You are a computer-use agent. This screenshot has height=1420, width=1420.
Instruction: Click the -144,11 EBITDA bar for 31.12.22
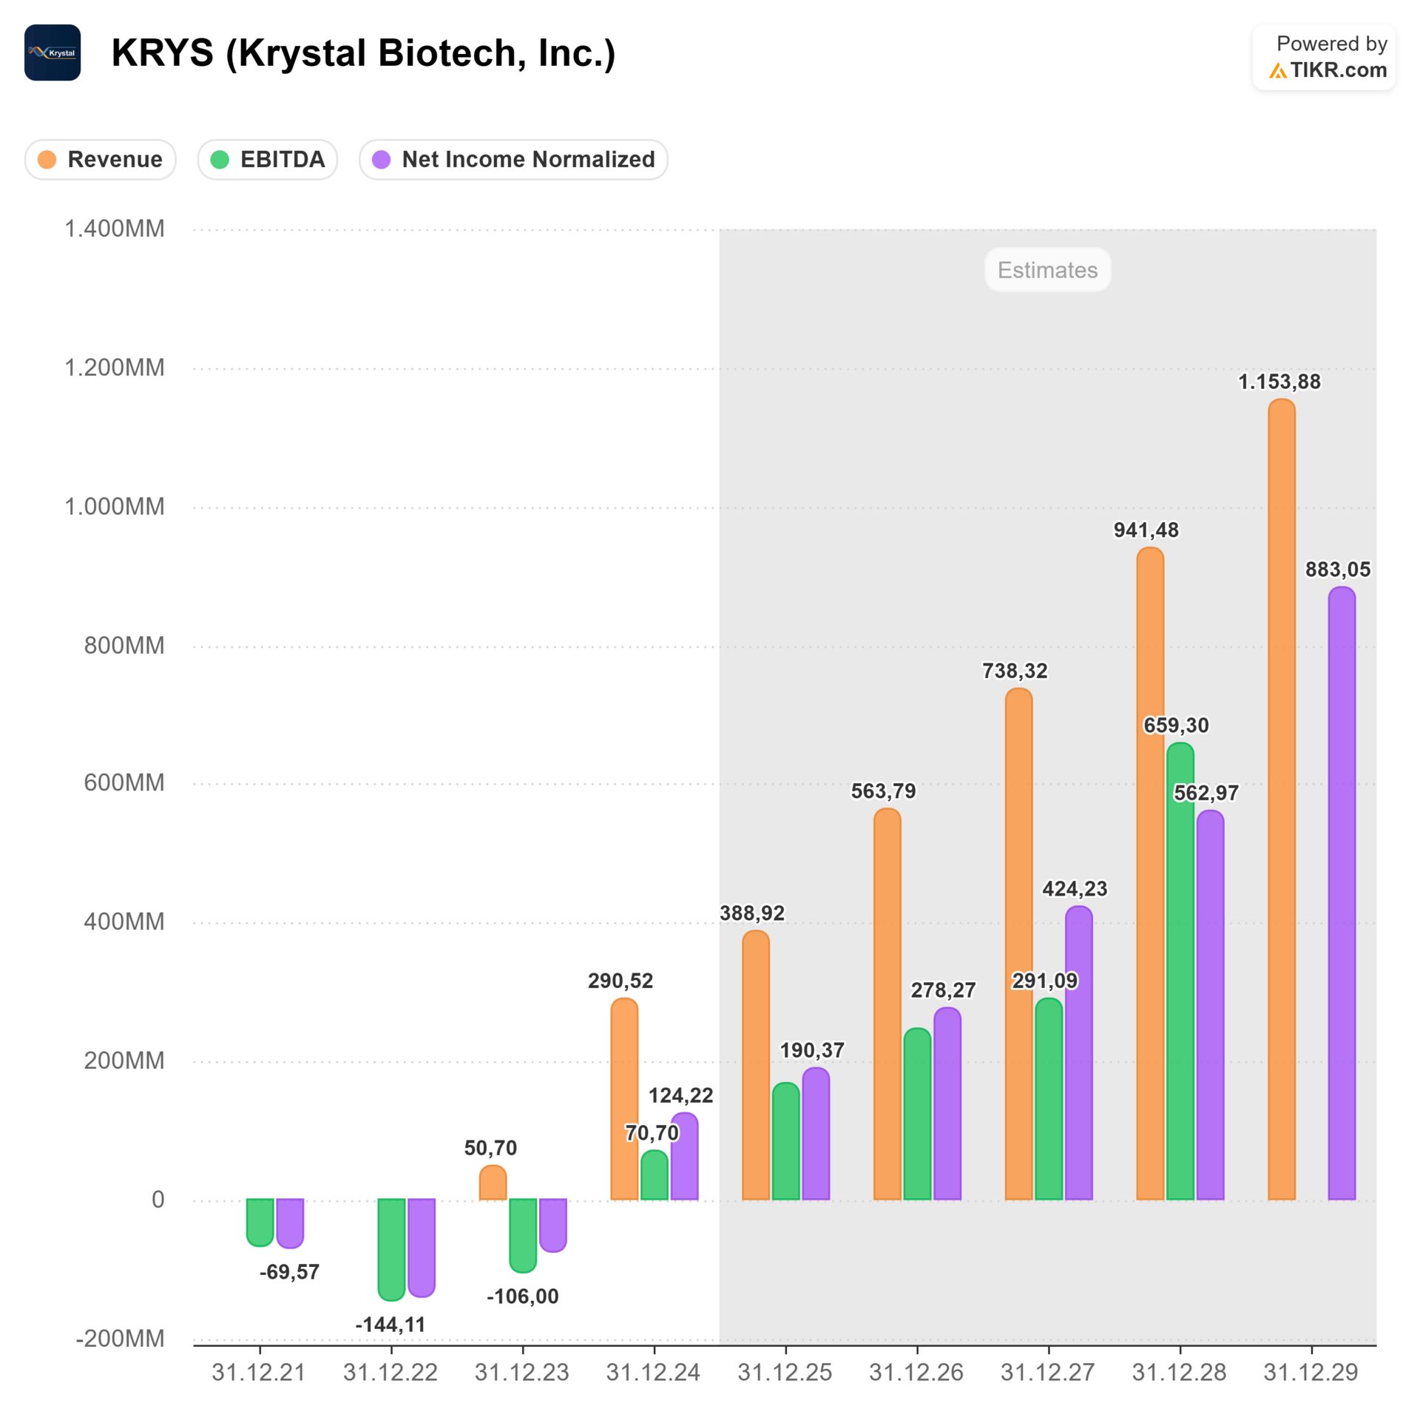click(x=391, y=1248)
